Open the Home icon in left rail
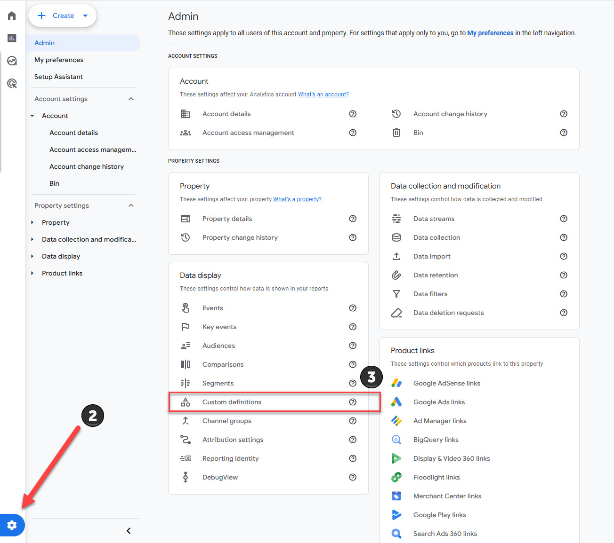 (x=12, y=16)
